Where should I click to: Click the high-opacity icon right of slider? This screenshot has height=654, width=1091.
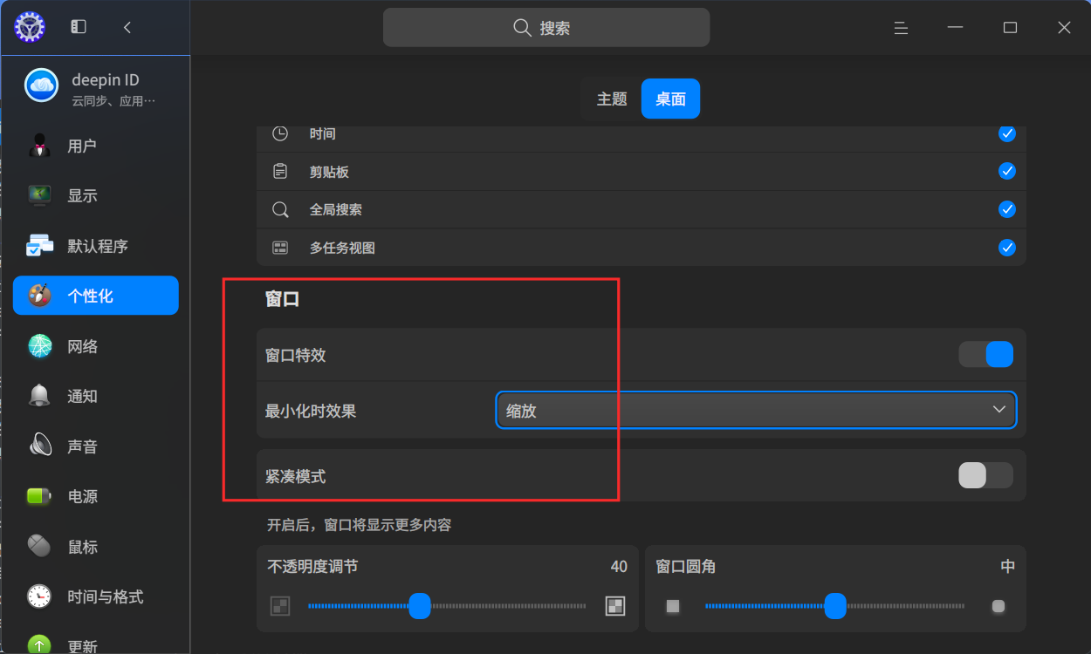(x=615, y=606)
